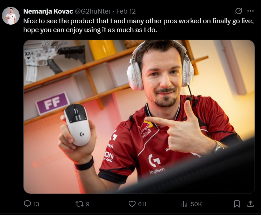Share the post via upload arrow icon

(x=250, y=204)
